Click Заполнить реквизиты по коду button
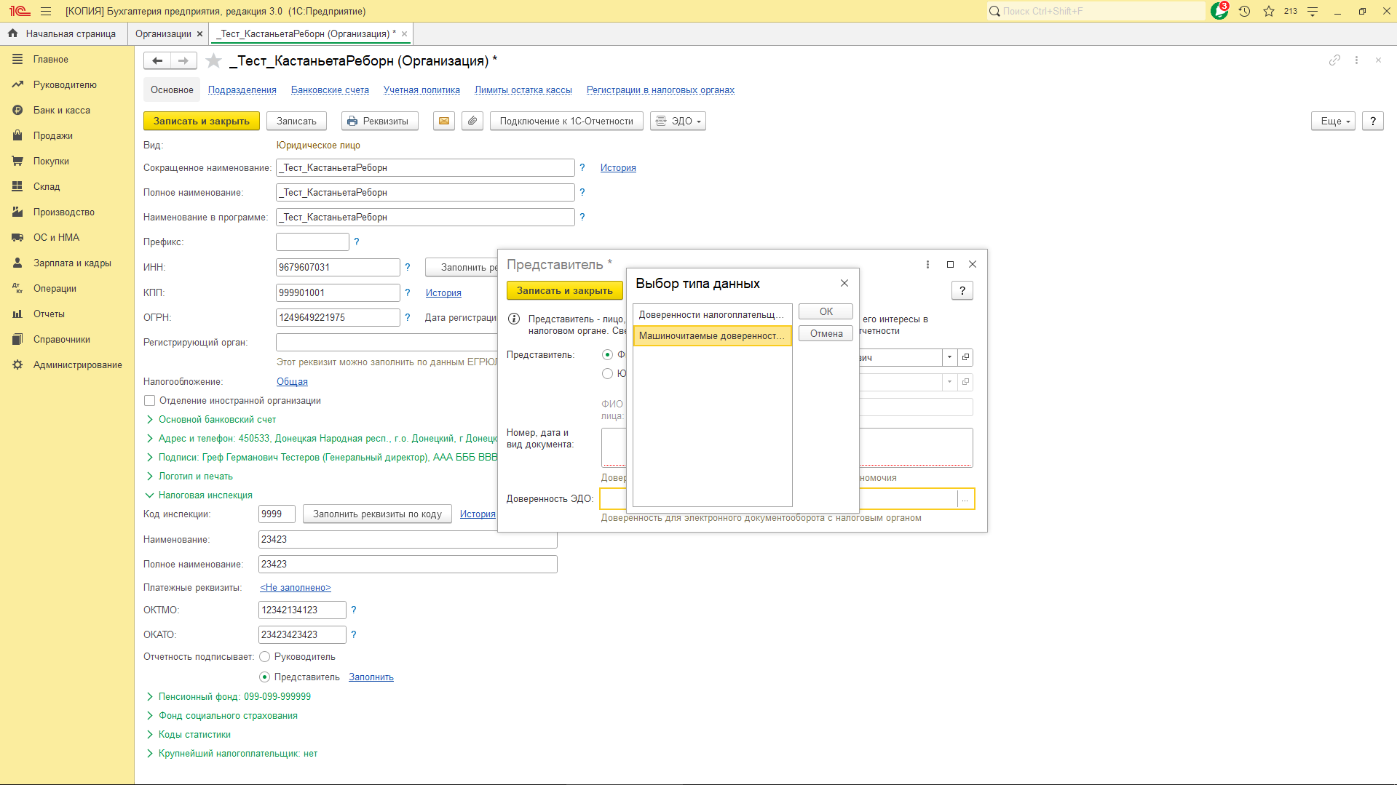Image resolution: width=1397 pixels, height=785 pixels. (377, 514)
